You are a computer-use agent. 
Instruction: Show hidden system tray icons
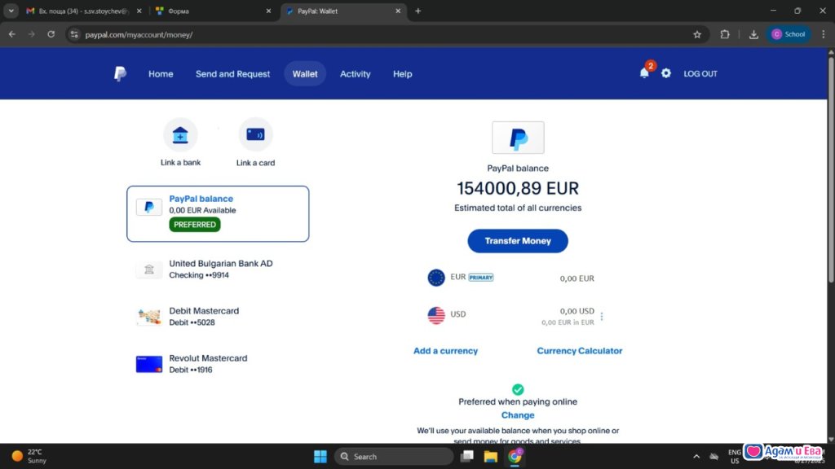click(696, 456)
